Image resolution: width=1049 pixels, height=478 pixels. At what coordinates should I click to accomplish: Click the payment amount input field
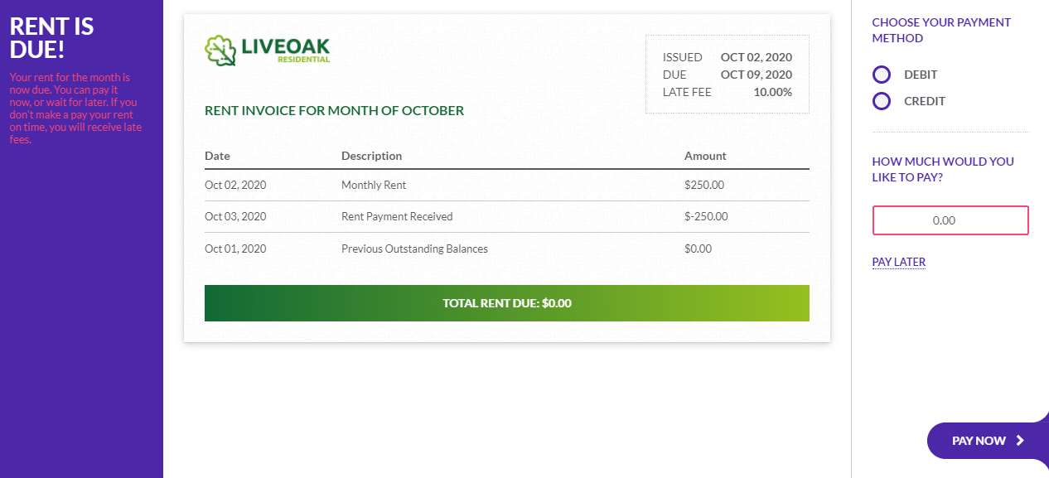(950, 220)
